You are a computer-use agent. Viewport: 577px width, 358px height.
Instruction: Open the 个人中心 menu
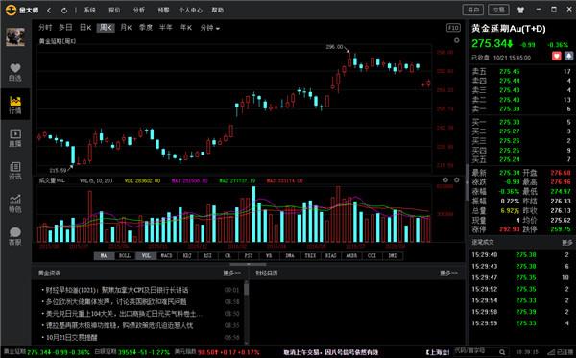(191, 10)
